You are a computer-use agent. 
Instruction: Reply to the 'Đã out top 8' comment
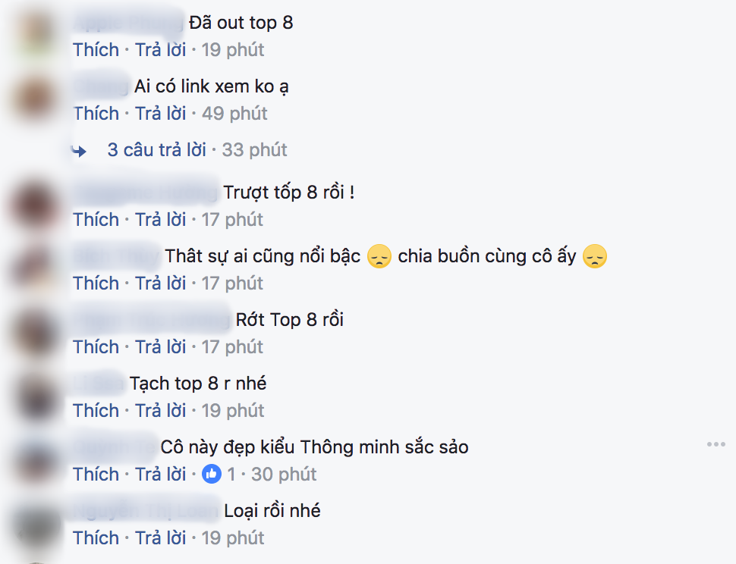pyautogui.click(x=161, y=50)
